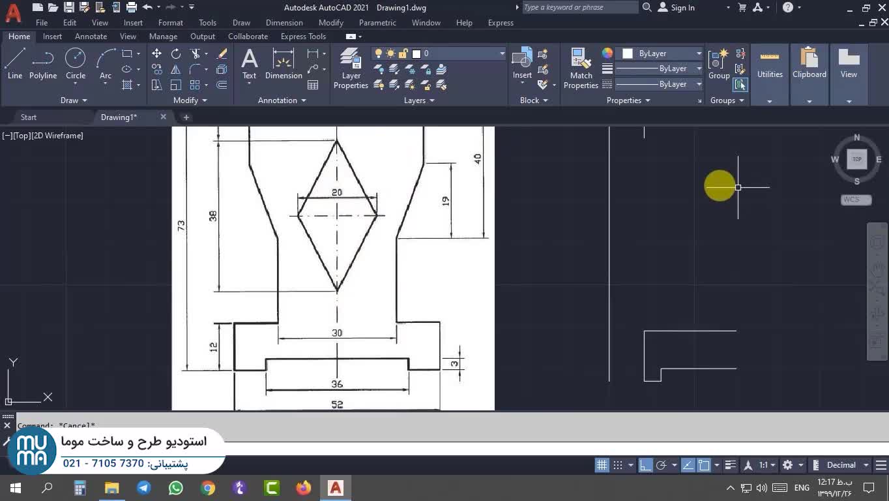Choose the Circle tool in Draw panel

click(76, 65)
